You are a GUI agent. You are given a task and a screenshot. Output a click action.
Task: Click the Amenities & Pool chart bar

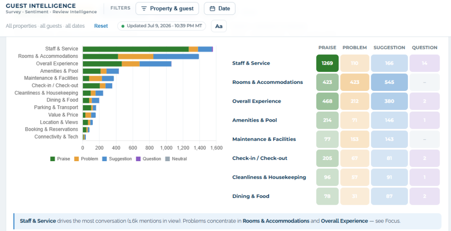101,71
